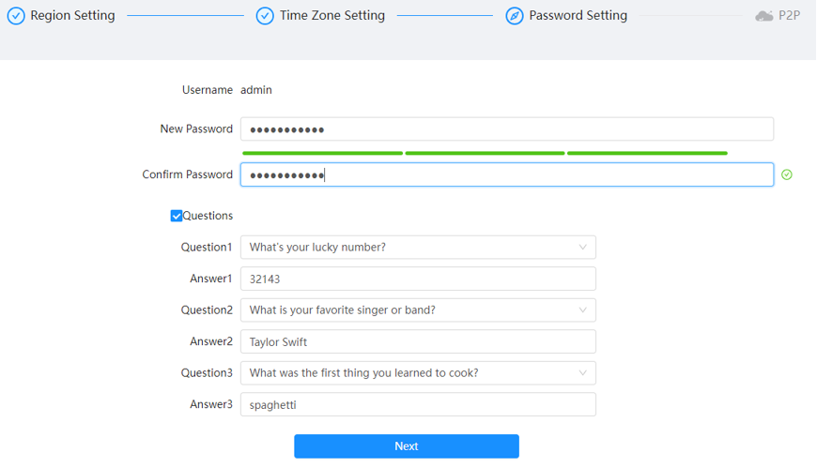Focus the New Password field
Screen dimensions: 817x468
507,129
